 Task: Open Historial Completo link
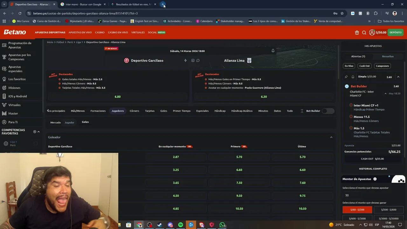point(373,169)
